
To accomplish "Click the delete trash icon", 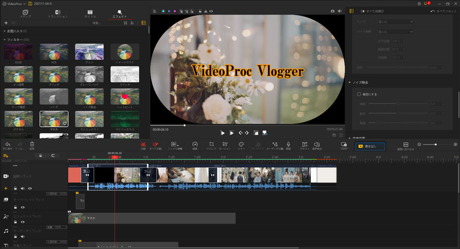I will pos(32,144).
